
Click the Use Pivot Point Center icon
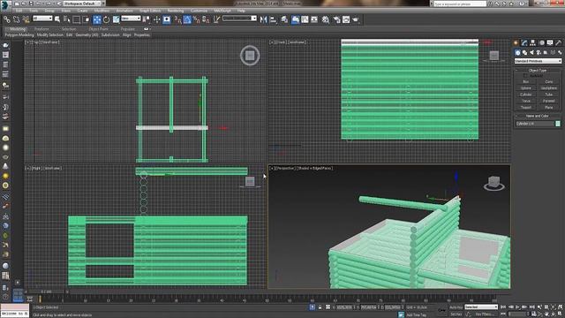pyautogui.click(x=147, y=19)
